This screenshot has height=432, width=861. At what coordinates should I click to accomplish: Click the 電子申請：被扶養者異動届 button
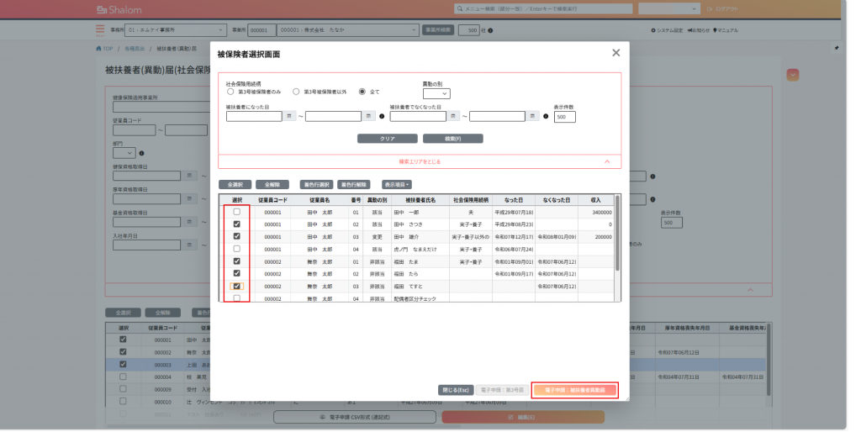(575, 390)
